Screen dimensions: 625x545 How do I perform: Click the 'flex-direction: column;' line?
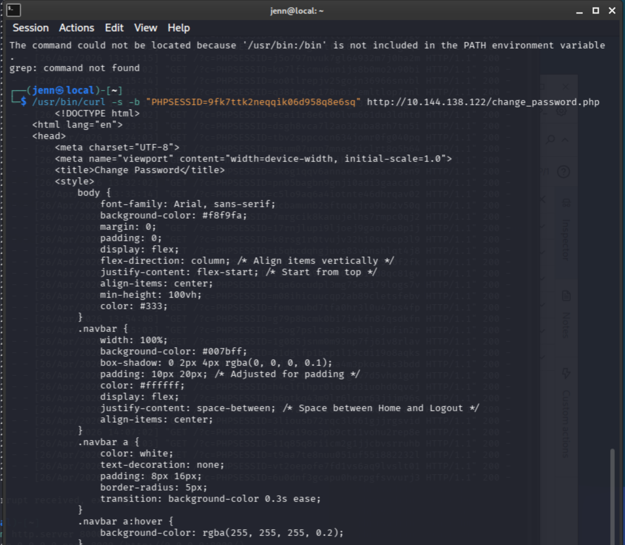pyautogui.click(x=165, y=261)
